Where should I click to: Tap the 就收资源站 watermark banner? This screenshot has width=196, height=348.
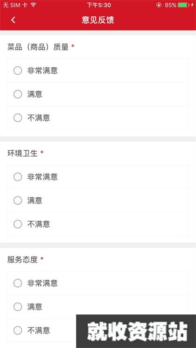(136, 331)
